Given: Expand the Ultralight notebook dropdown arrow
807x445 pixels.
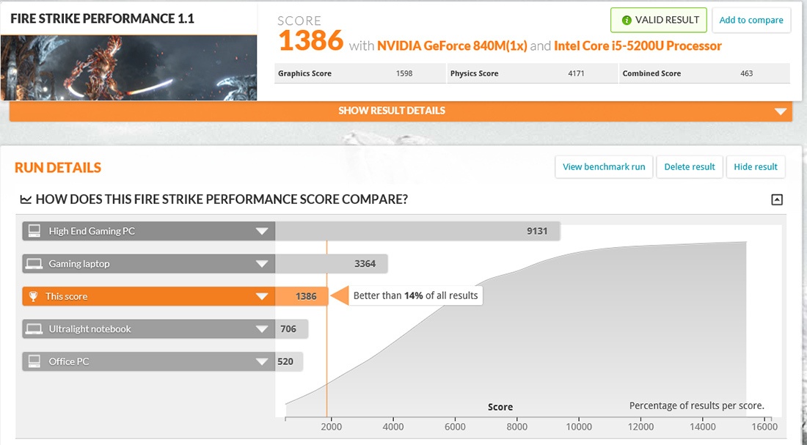Looking at the screenshot, I should tap(262, 329).
